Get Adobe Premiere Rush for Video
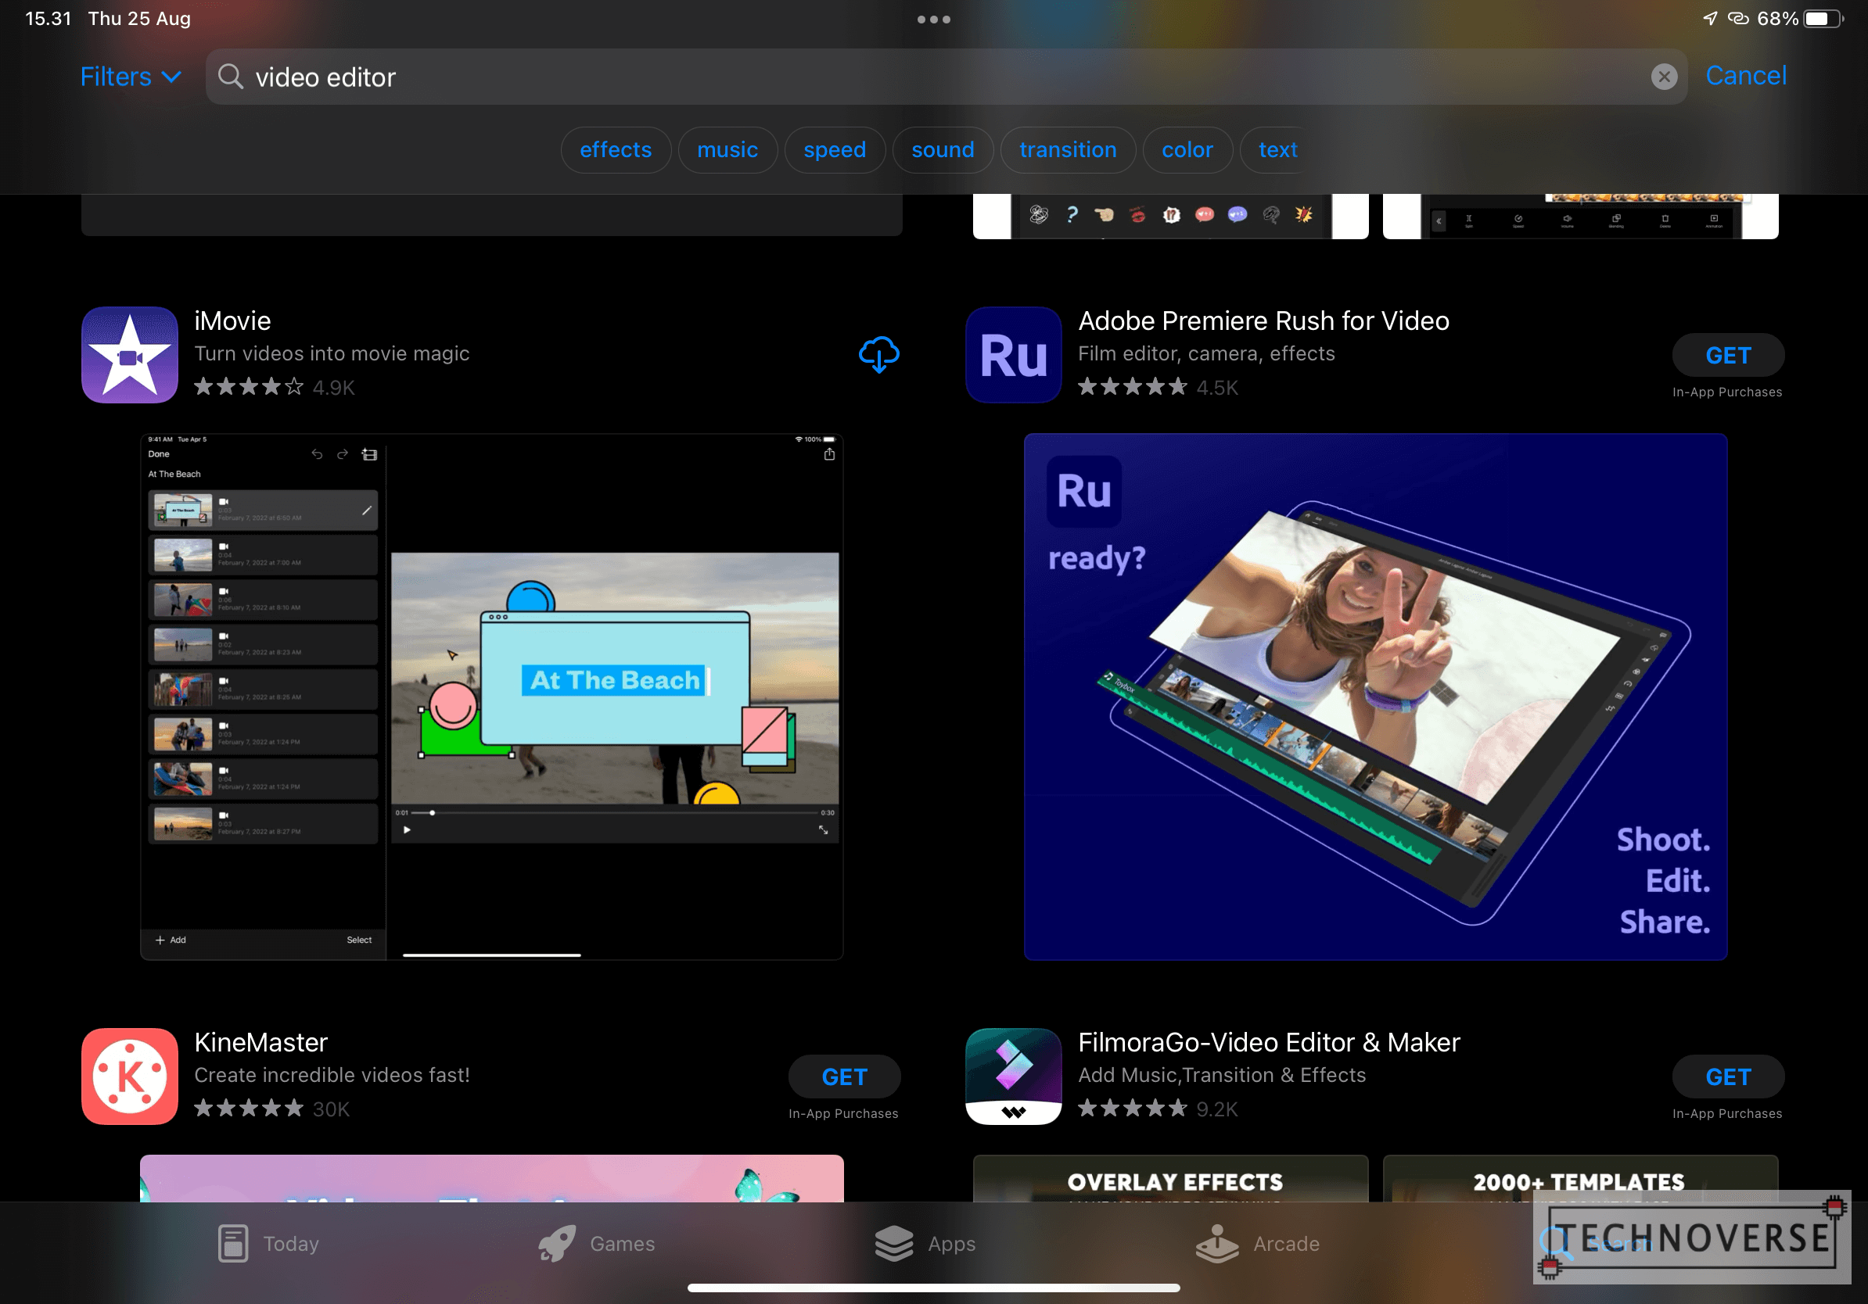Screen dimensions: 1868x1304 1728,355
